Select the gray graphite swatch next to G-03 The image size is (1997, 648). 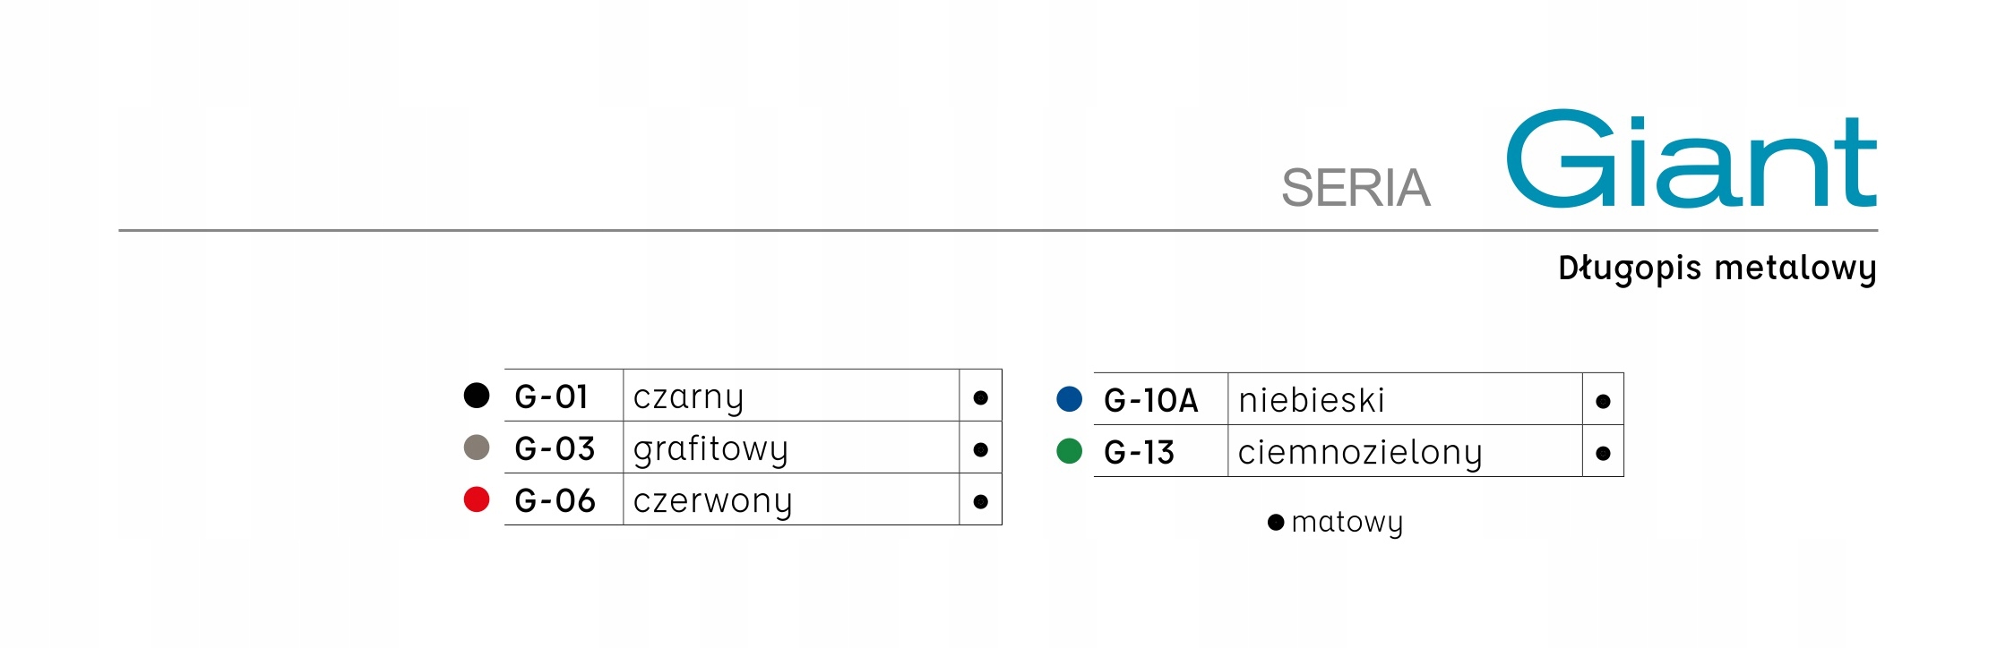point(477,447)
